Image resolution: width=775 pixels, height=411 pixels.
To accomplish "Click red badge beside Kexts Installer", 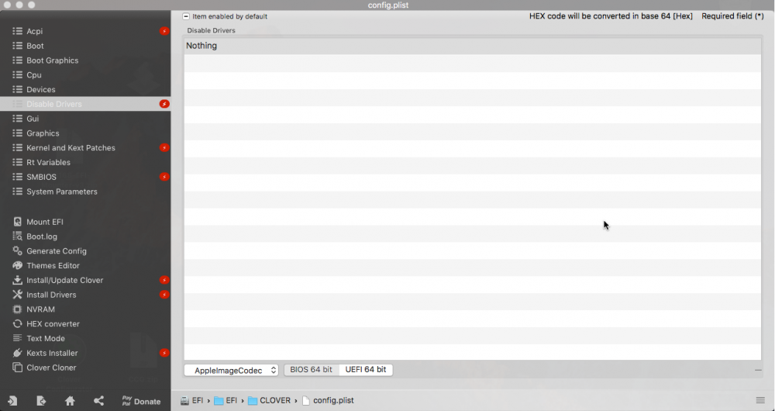I will tap(164, 353).
